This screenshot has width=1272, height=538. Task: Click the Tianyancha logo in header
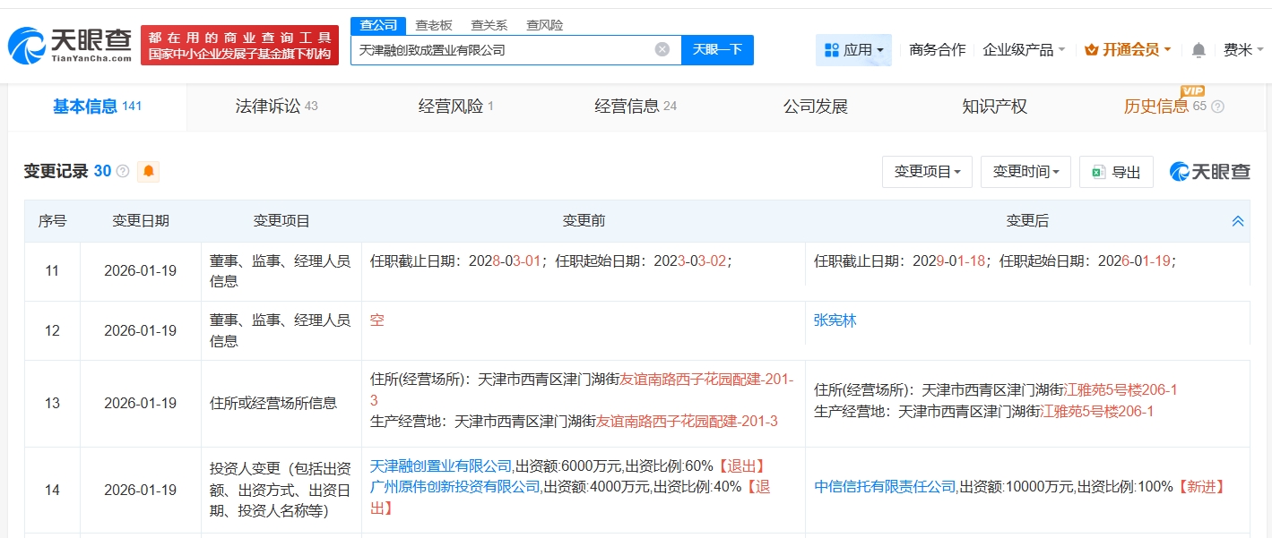pos(70,45)
